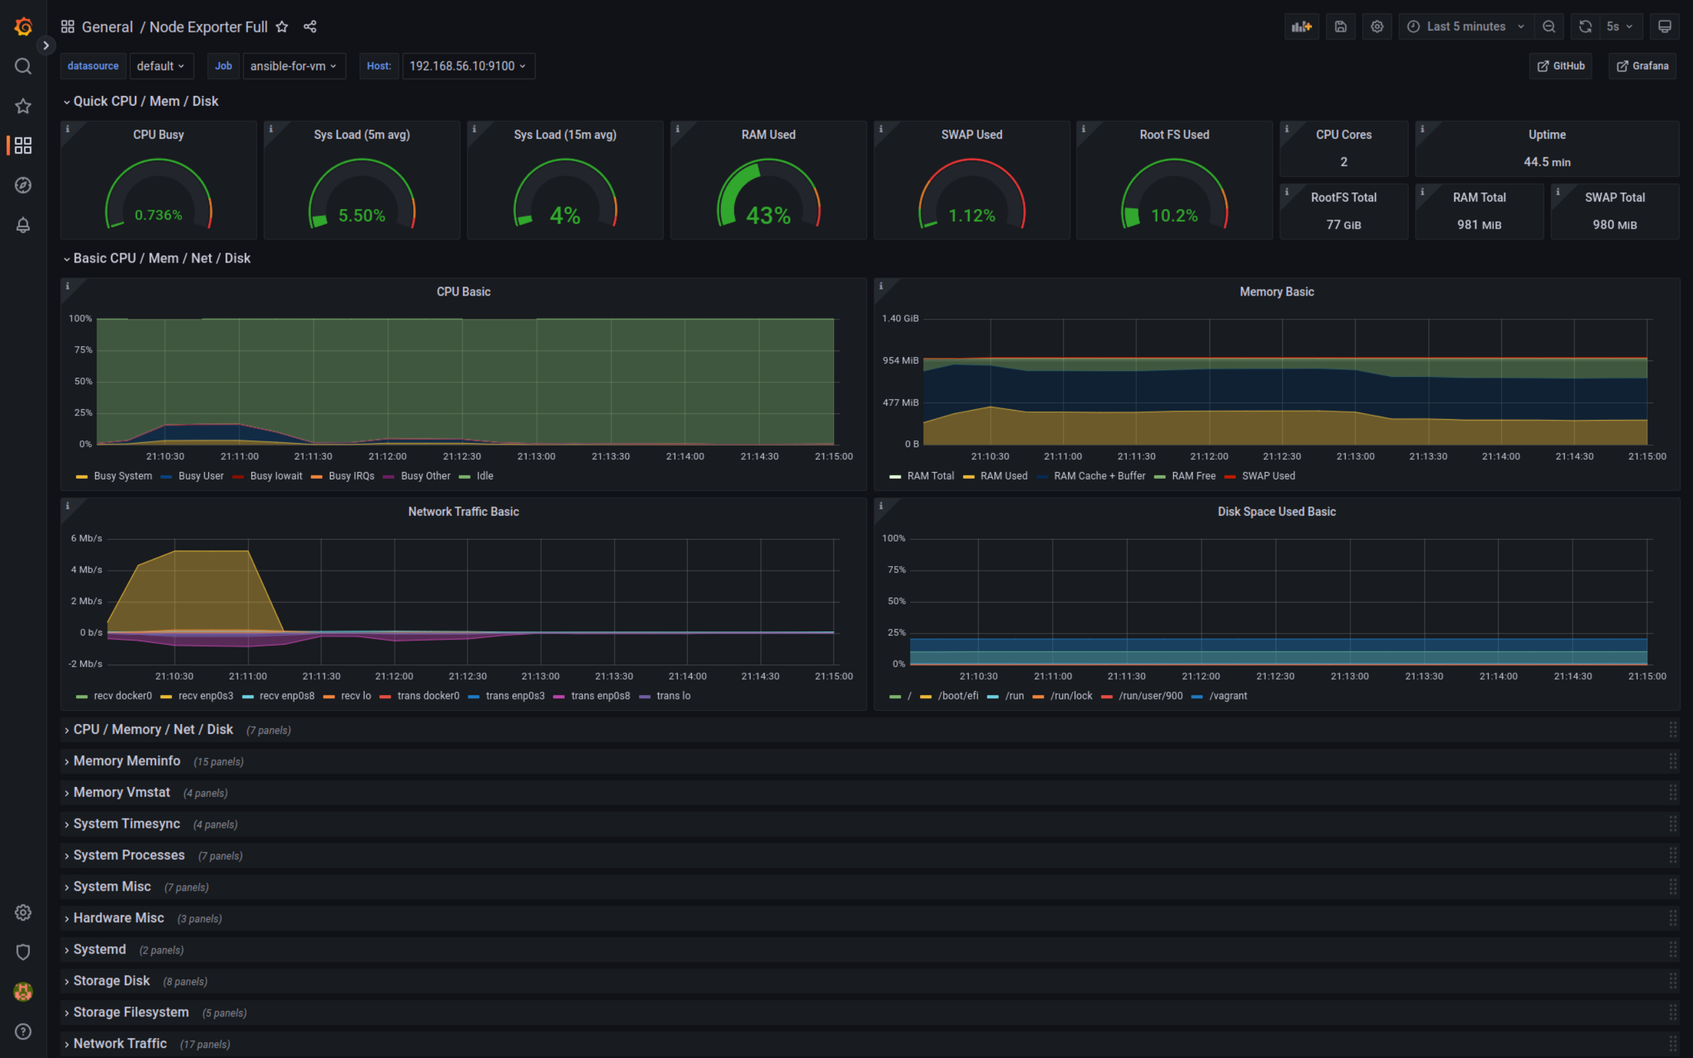Viewport: 1693px width, 1058px height.
Task: Open Alerting bell icon in sidebar
Action: tap(23, 225)
